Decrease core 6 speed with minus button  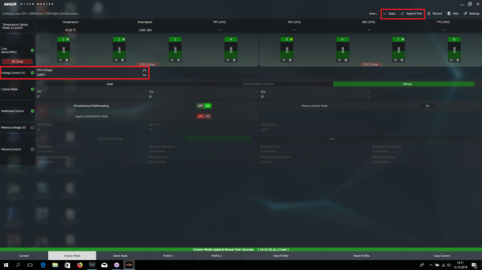[x=340, y=60]
